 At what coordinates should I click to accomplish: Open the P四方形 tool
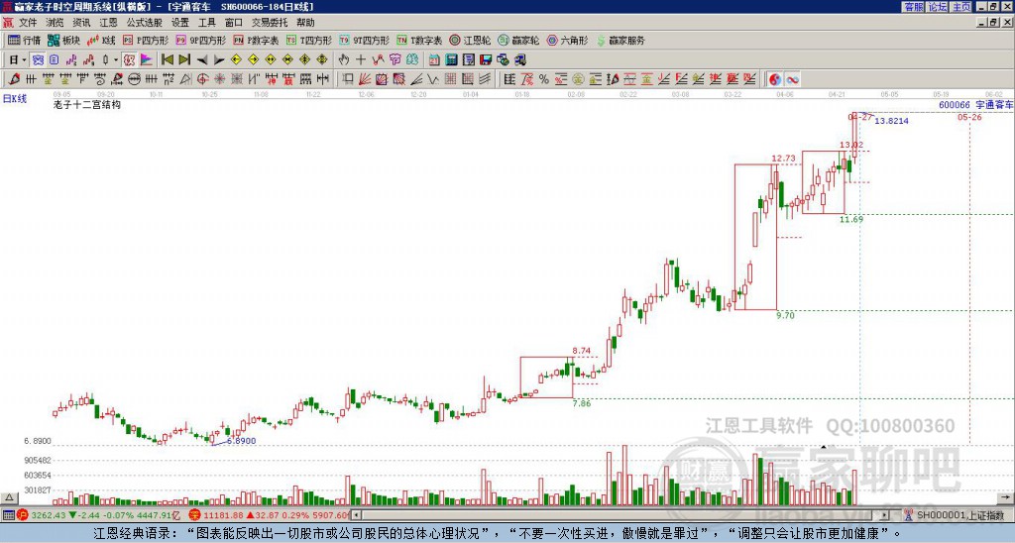[x=146, y=40]
